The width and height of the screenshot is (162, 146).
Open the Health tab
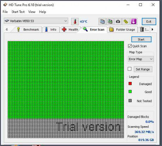click(x=70, y=30)
